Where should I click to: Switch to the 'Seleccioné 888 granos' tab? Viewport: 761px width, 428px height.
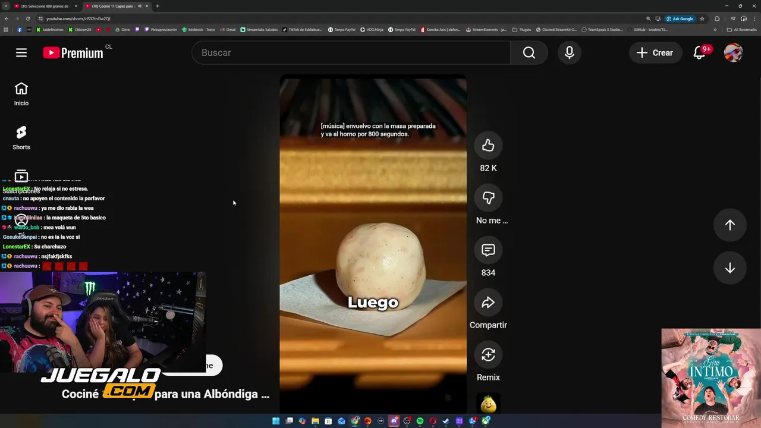(45, 6)
